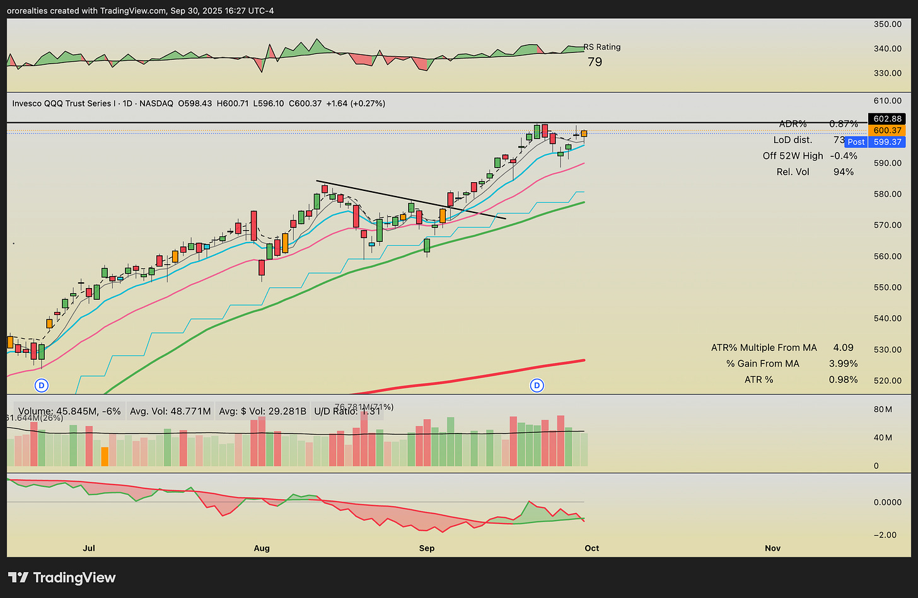918x598 pixels.
Task: Click the 80M volume axis label
Action: click(883, 409)
